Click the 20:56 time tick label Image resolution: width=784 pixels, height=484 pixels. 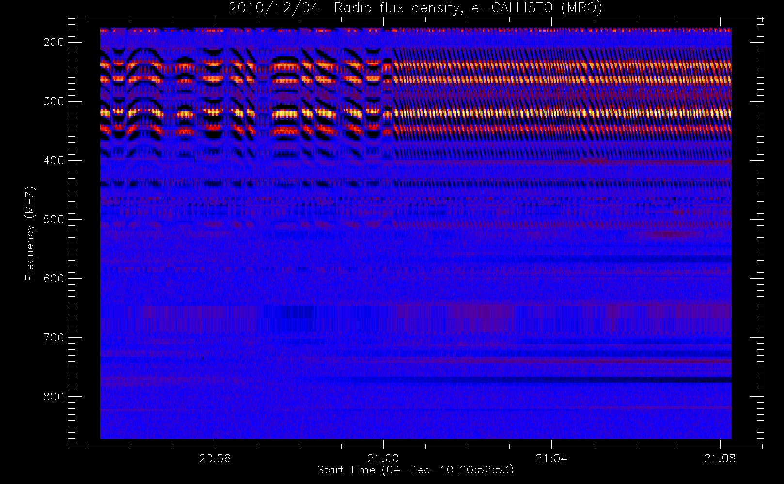[x=215, y=458]
